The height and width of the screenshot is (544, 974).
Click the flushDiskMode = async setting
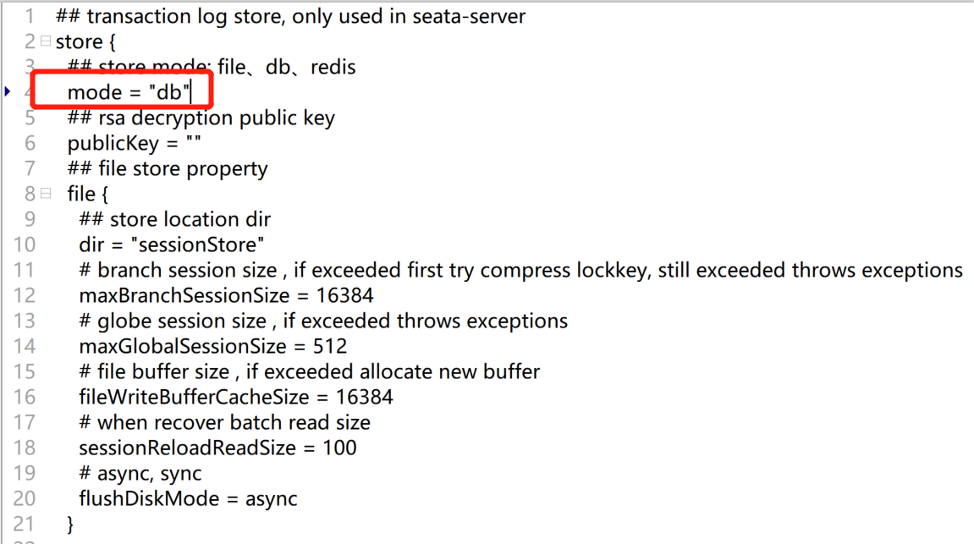pos(188,498)
